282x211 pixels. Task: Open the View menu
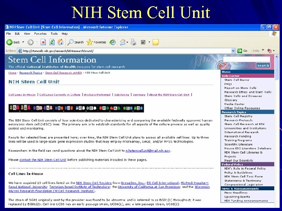tap(27, 34)
